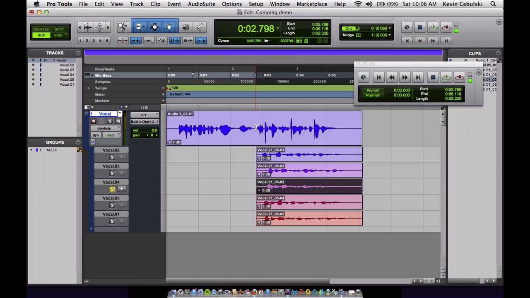Toggle Link Timeline and Edit Selection
Viewport: 530px width, 298px height.
(175, 41)
